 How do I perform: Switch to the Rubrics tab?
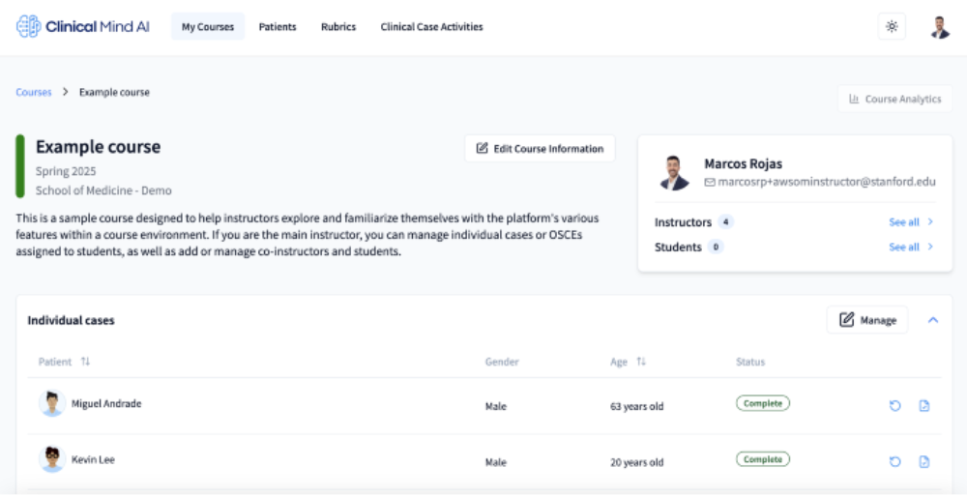[338, 27]
